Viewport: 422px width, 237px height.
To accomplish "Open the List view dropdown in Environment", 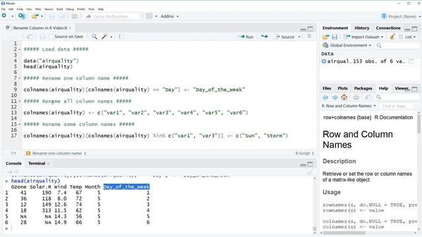I will pyautogui.click(x=407, y=37).
